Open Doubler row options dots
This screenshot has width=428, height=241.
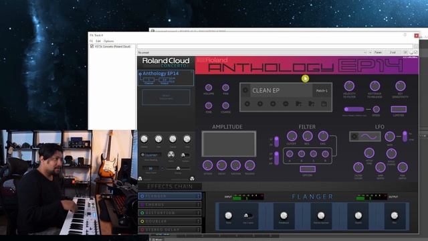(199, 221)
